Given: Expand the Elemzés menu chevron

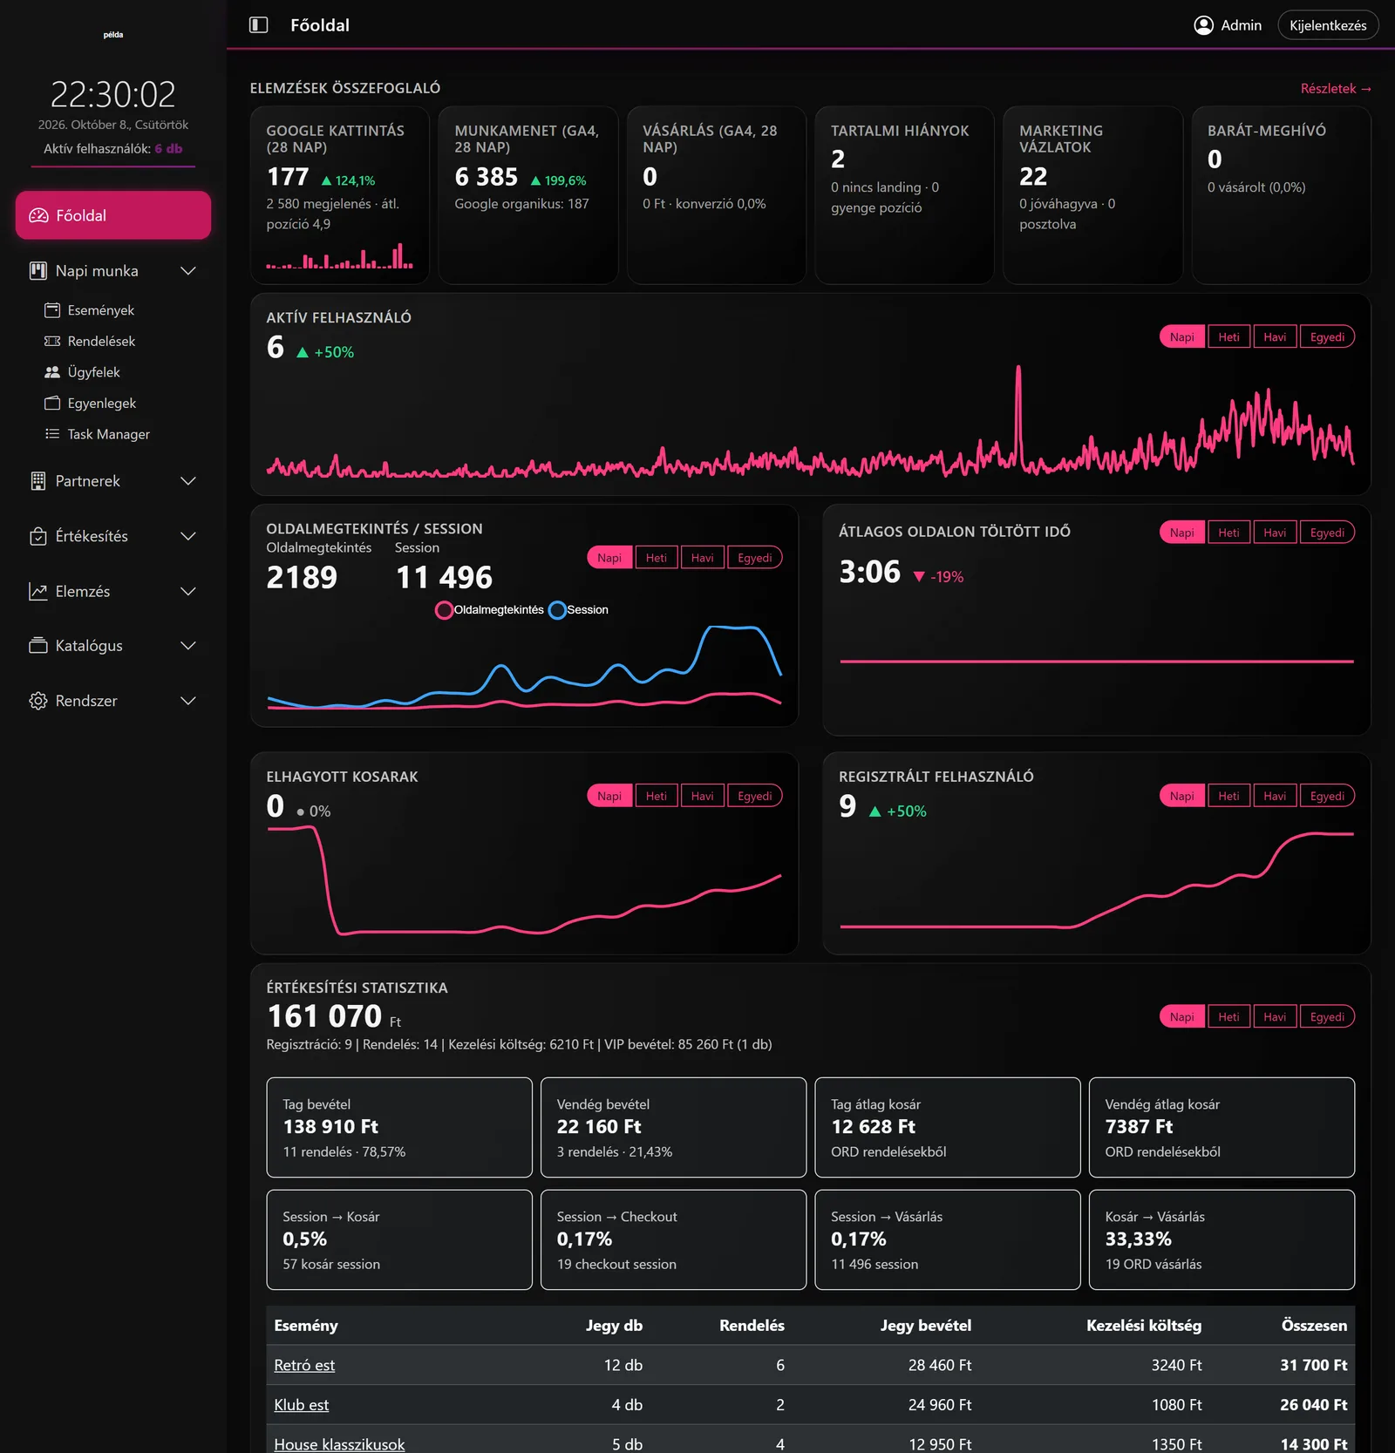Looking at the screenshot, I should click(x=187, y=591).
